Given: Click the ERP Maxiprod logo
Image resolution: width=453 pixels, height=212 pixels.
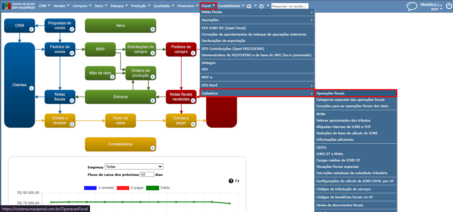Looking at the screenshot, I should 18,6.
